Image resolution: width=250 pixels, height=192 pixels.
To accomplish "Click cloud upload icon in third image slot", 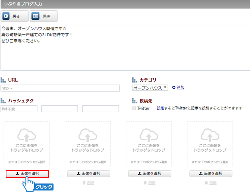I will point(149,135).
